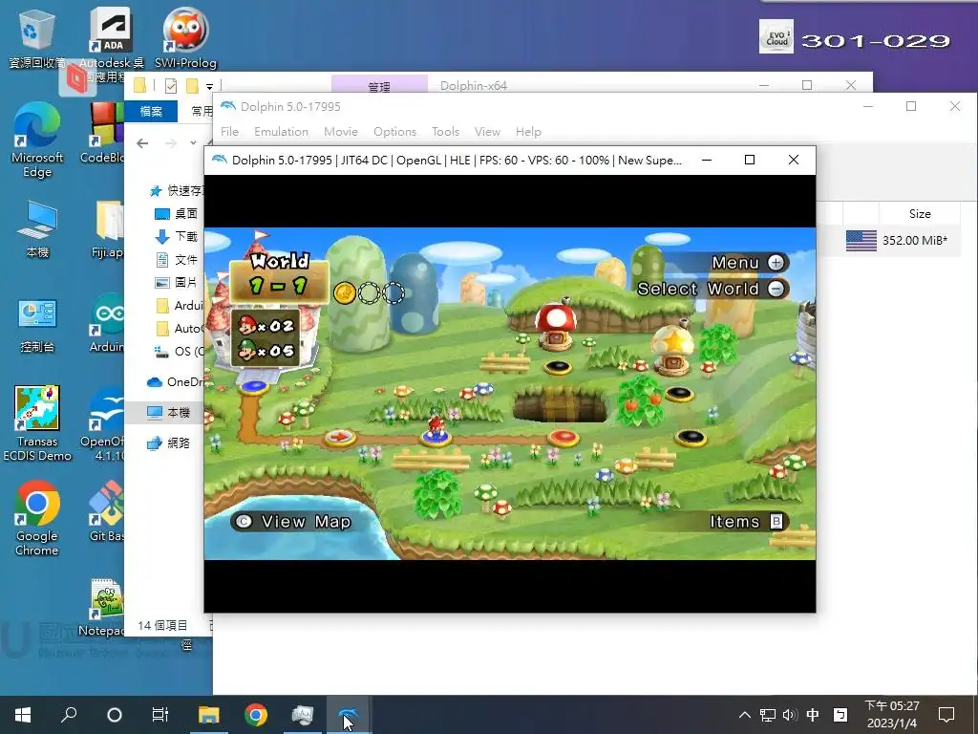Click the network icon in the system tray

coord(768,715)
